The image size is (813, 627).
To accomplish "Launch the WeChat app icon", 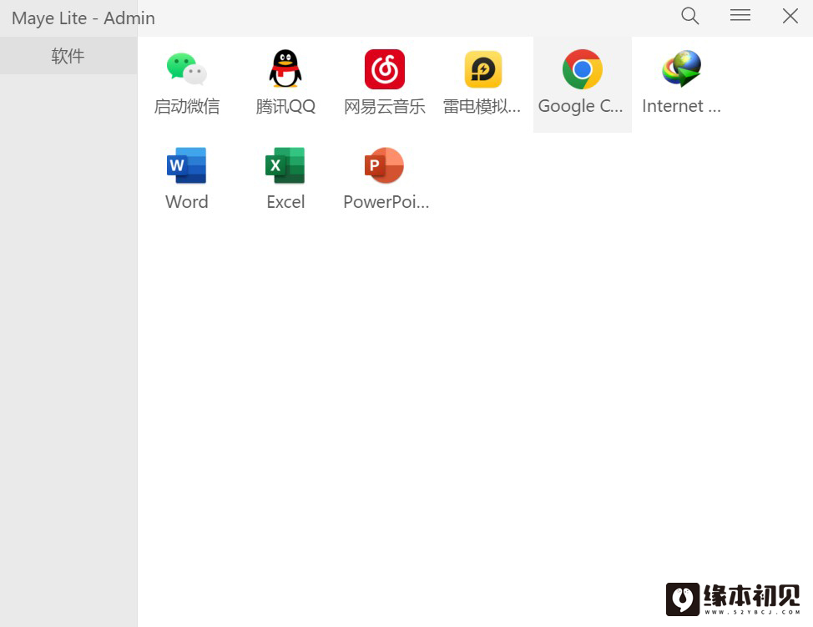I will pos(187,68).
